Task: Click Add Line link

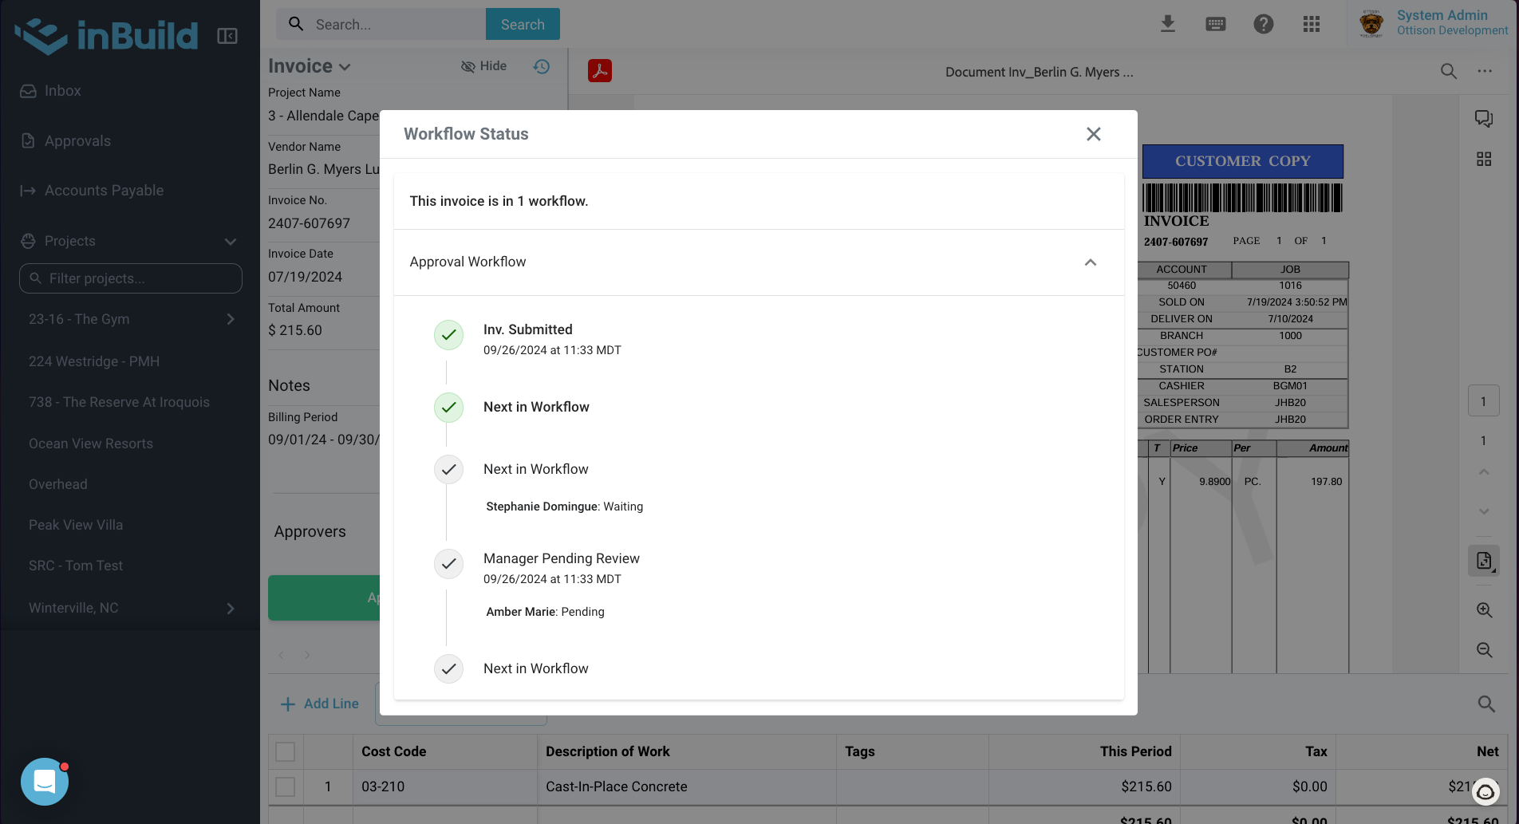Action: pyautogui.click(x=319, y=704)
